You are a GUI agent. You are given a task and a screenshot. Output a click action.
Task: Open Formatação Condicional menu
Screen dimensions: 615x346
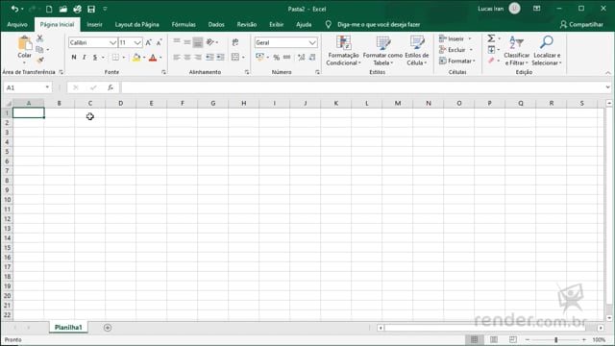343,51
